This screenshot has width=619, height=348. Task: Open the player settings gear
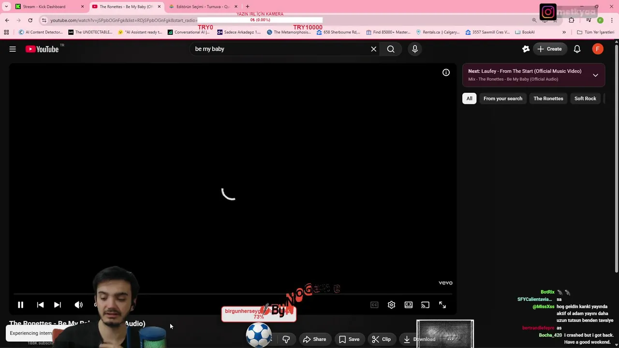click(x=391, y=305)
